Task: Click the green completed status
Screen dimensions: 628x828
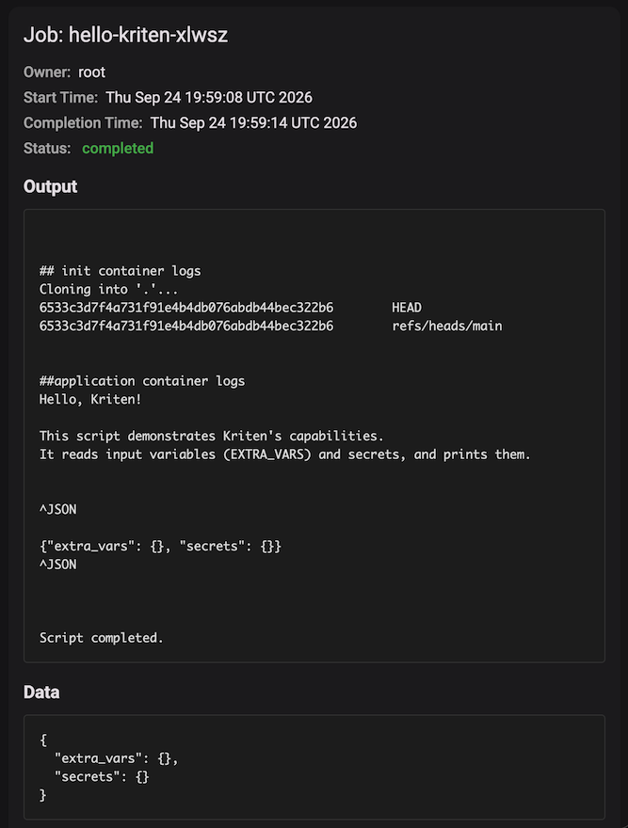Action: pyautogui.click(x=118, y=149)
